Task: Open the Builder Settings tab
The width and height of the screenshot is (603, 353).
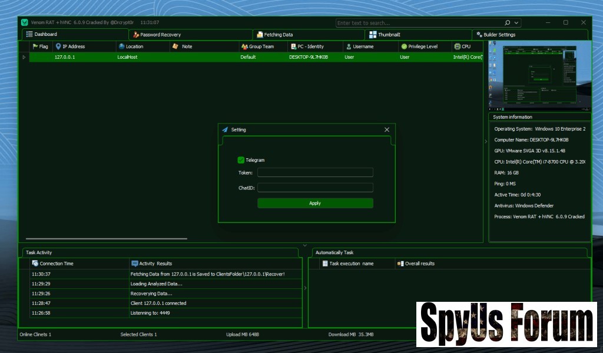Action: [x=495, y=35]
